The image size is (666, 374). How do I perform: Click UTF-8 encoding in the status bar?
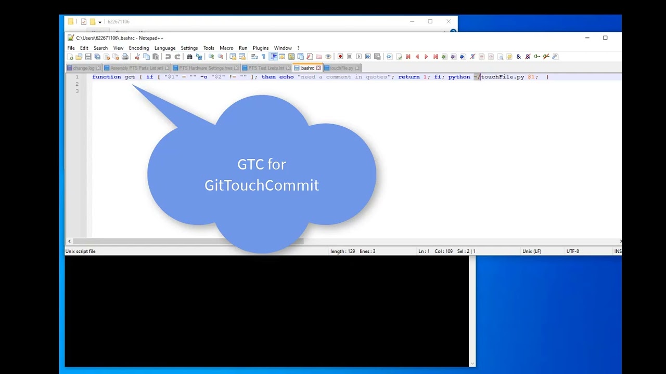point(572,251)
